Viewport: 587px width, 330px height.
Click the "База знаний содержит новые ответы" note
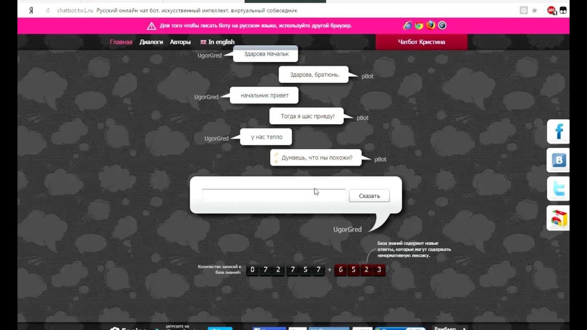click(x=414, y=249)
